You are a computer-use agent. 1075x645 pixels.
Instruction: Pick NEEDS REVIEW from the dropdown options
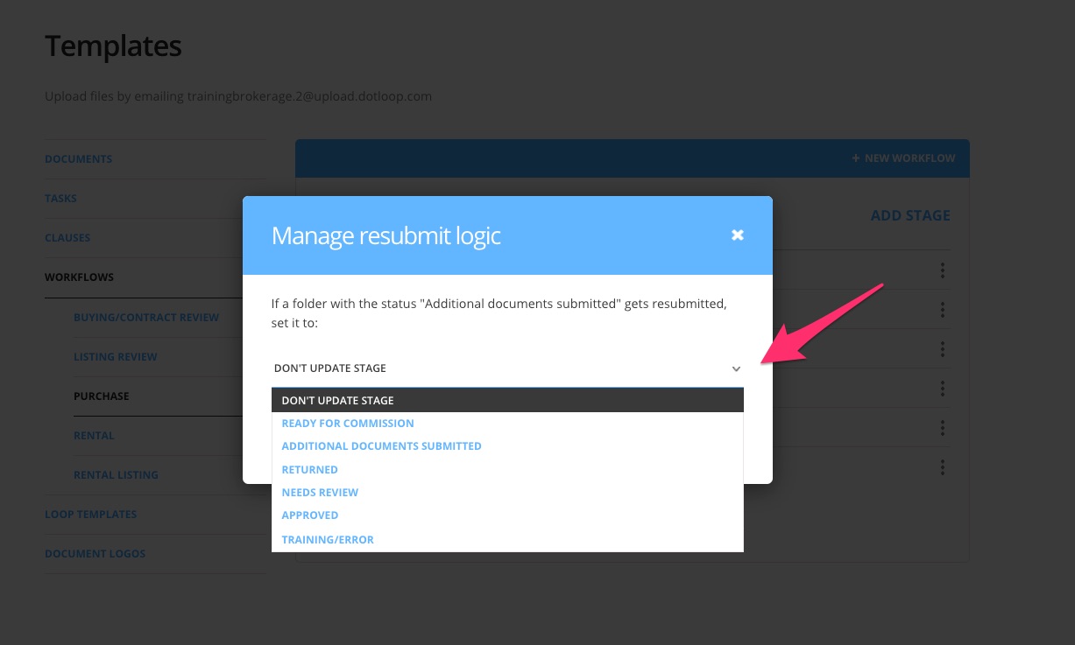(320, 492)
